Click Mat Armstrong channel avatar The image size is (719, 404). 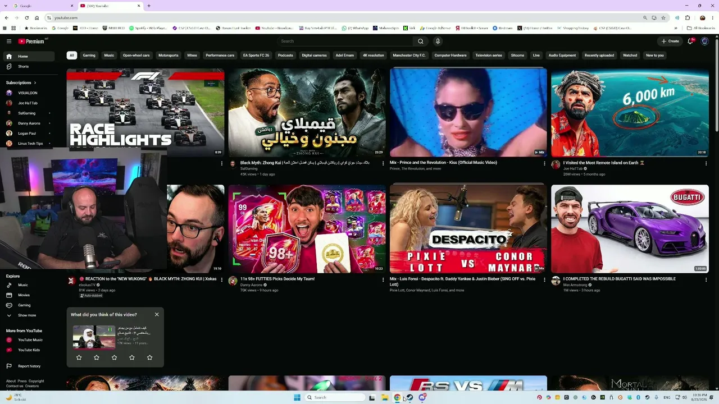click(556, 281)
